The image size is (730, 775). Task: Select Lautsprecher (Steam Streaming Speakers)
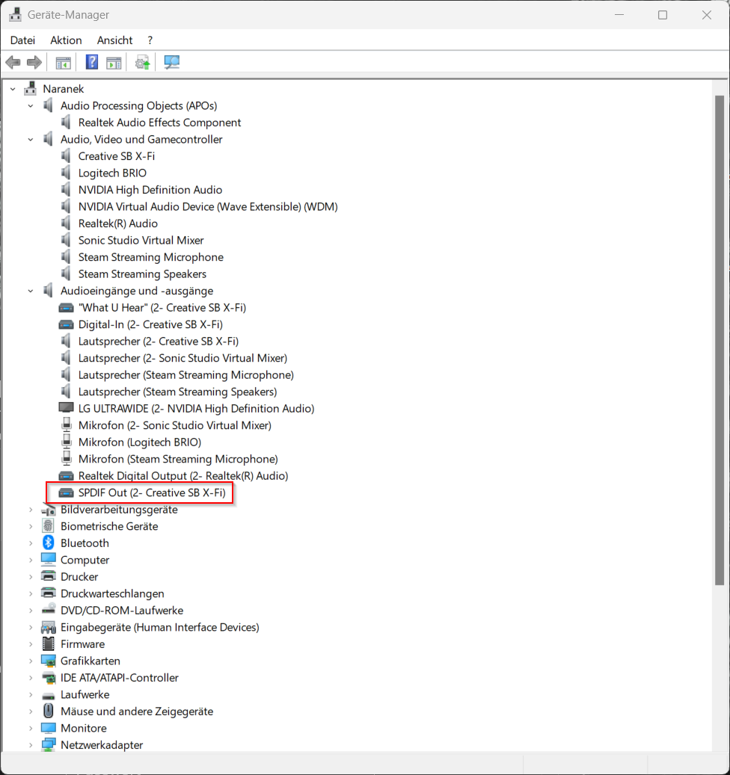(177, 391)
